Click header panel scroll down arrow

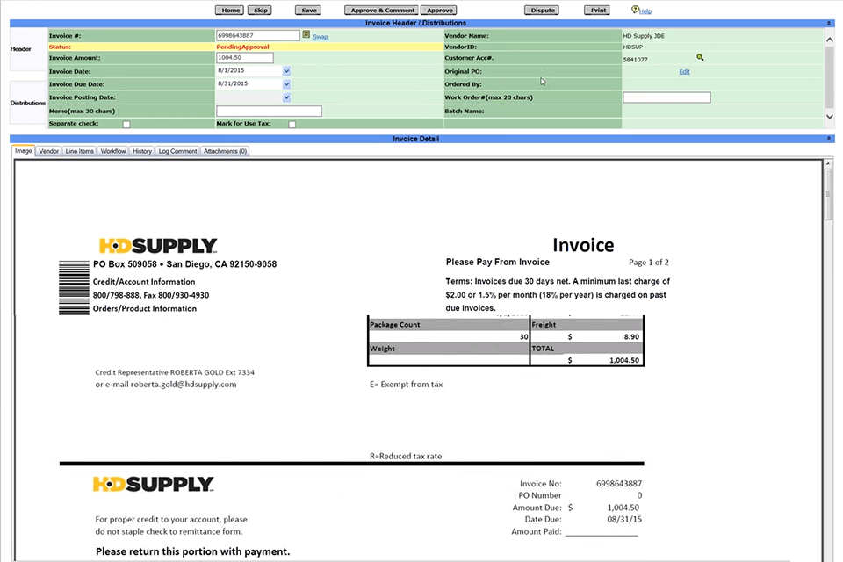830,117
